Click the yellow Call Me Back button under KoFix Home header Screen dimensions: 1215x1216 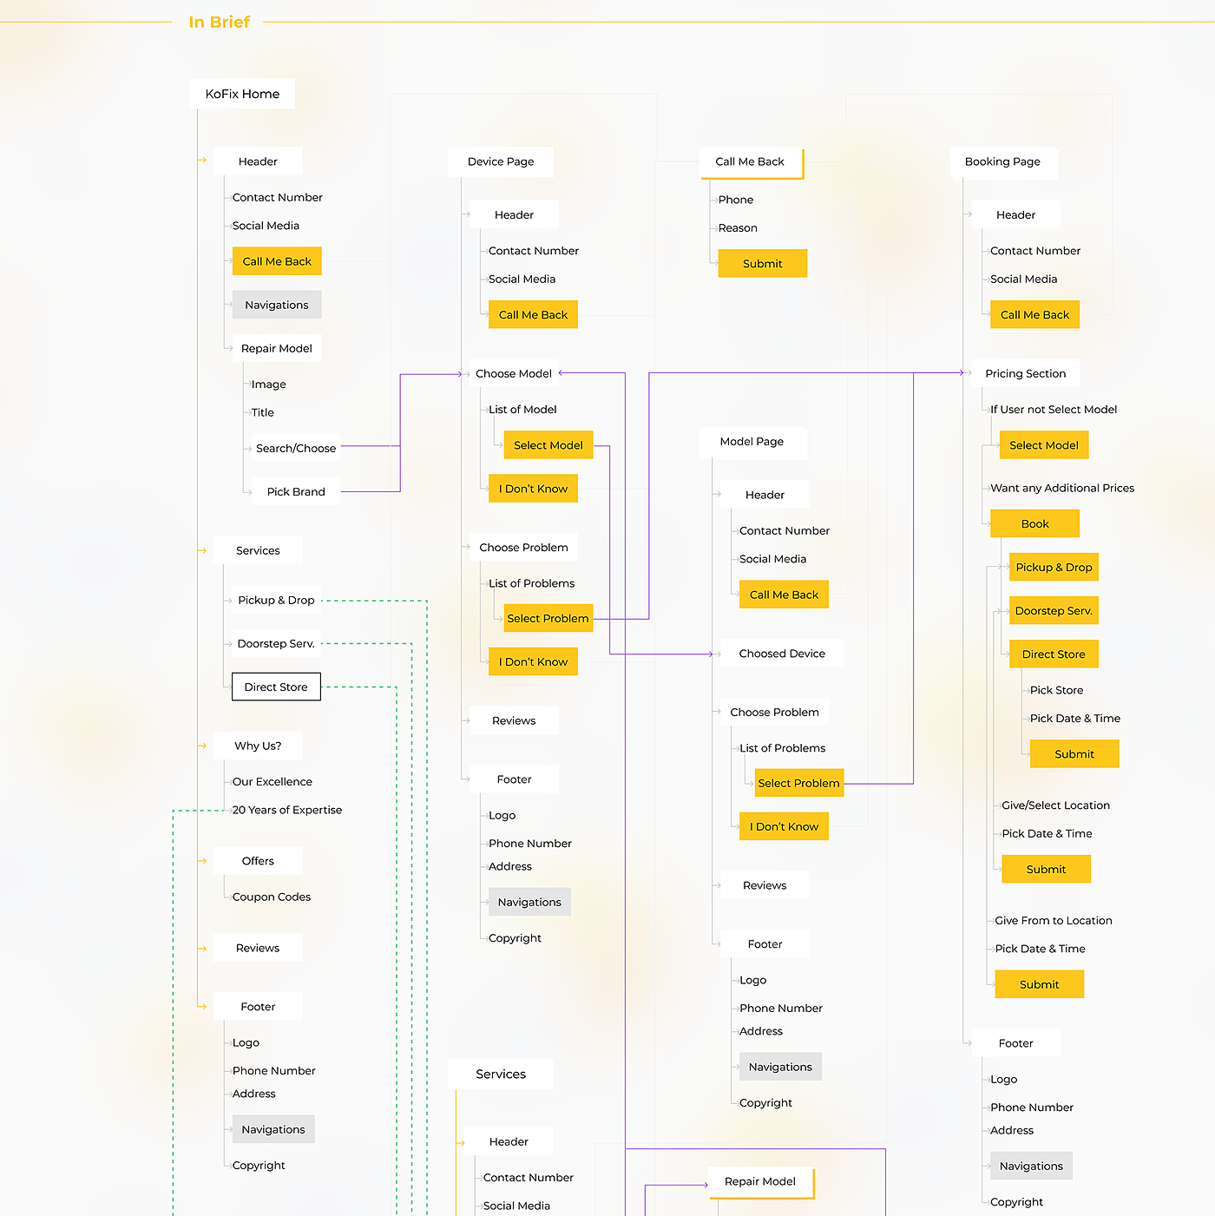coord(277,261)
